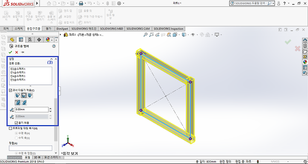Screen dimensions: 308x164
Task: Cancel structural member with red X
Action: (17, 52)
